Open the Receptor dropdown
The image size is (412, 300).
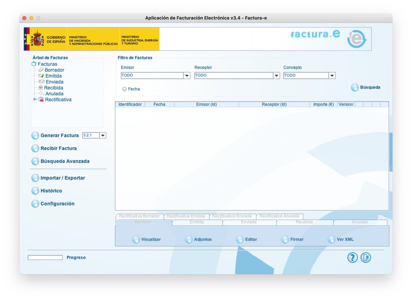[276, 76]
